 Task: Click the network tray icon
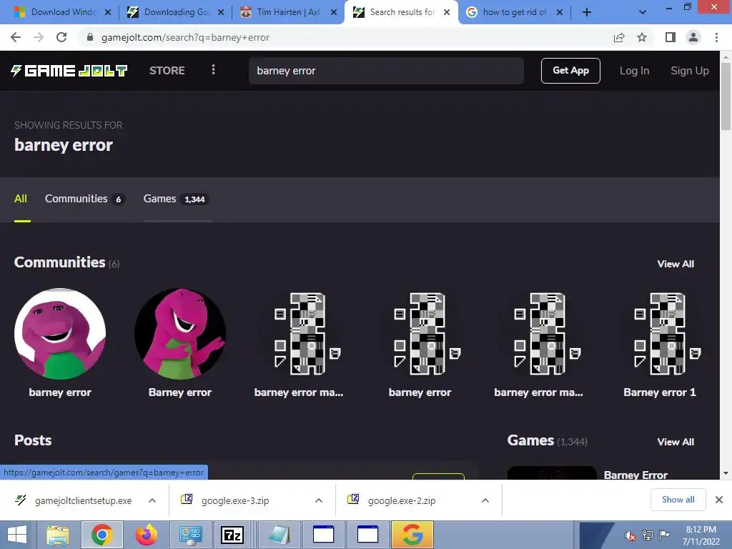pos(648,535)
